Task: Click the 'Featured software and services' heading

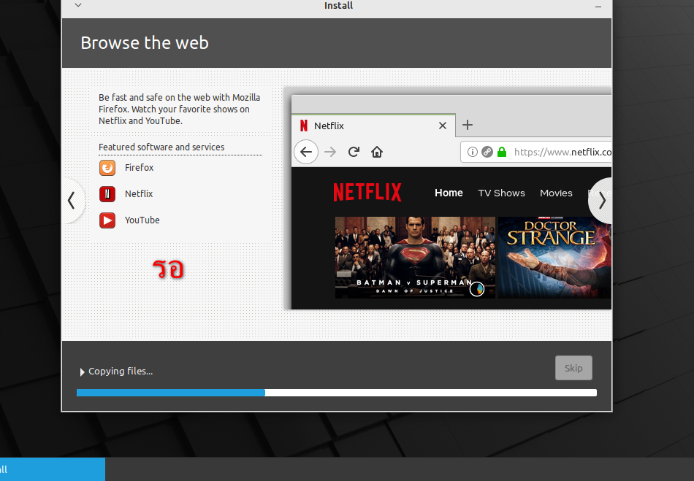Action: (x=161, y=147)
